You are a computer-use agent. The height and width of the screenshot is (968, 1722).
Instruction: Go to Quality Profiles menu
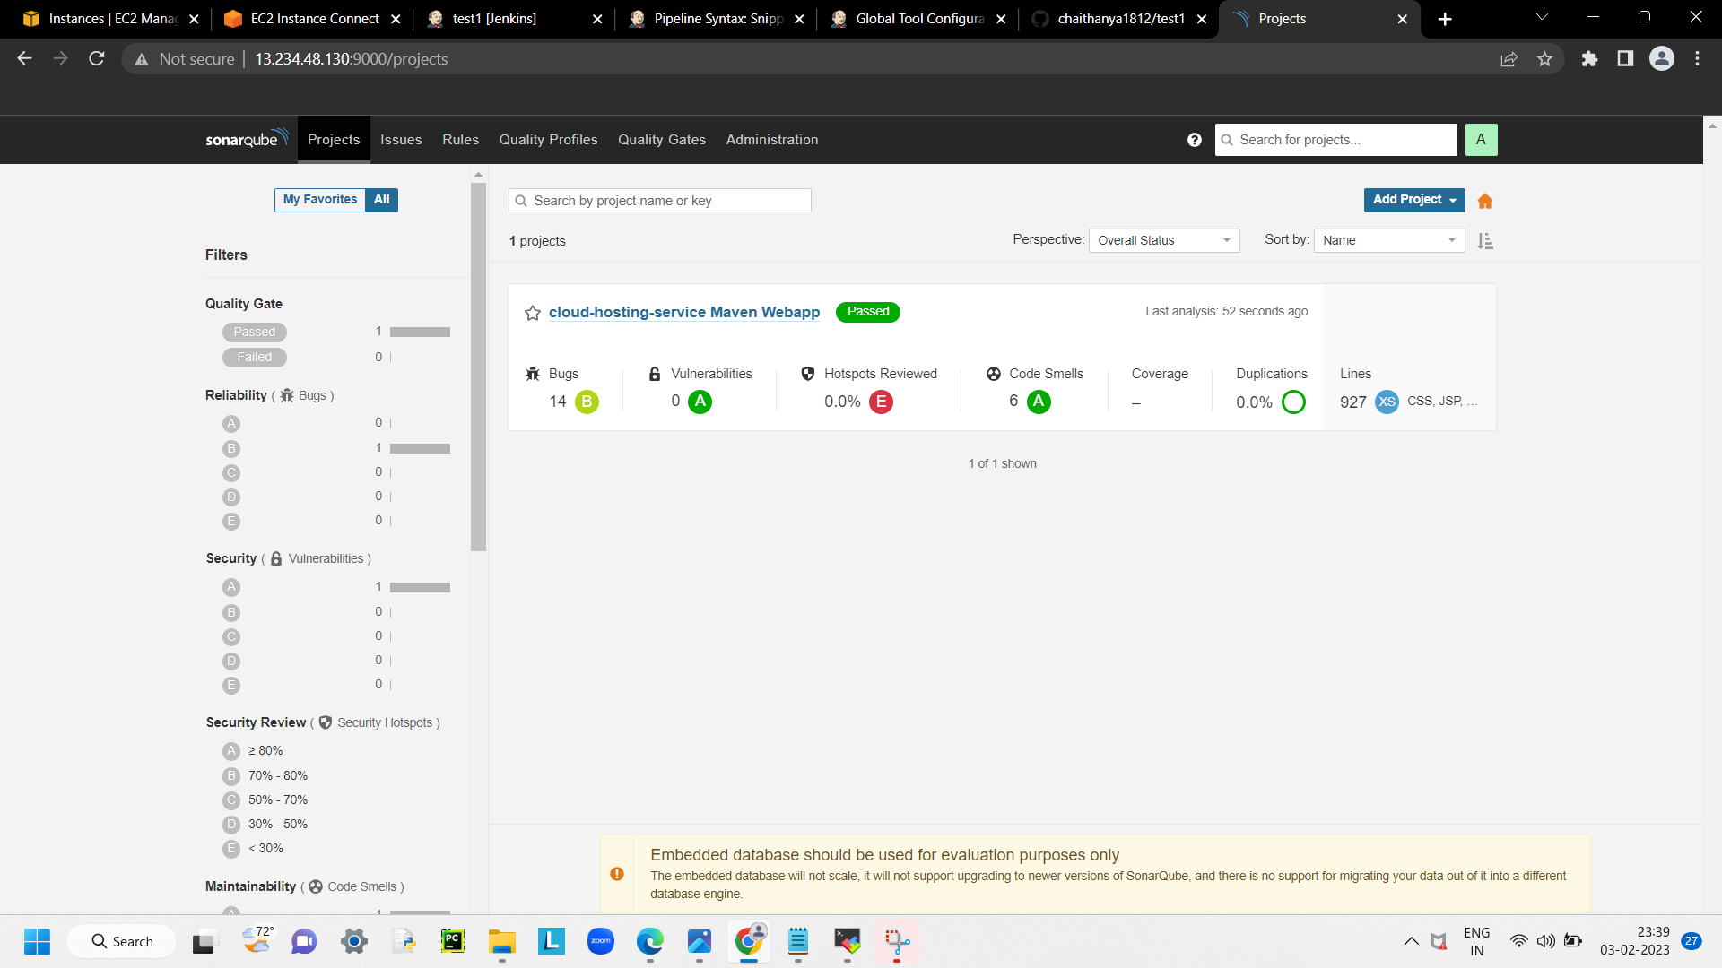click(548, 140)
